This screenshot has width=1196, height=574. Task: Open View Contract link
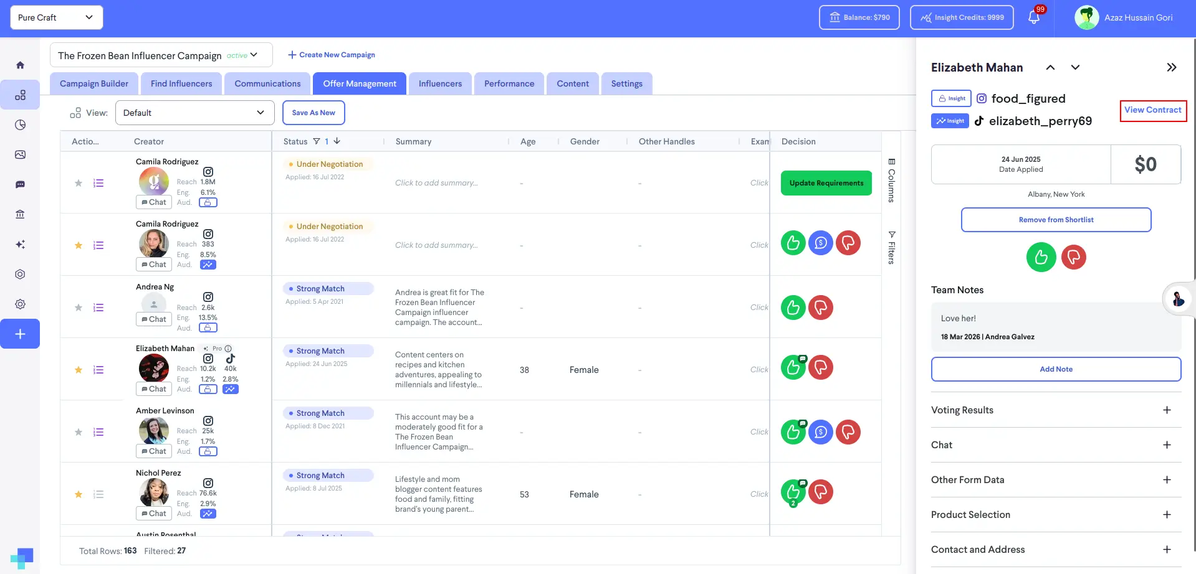[1153, 110]
